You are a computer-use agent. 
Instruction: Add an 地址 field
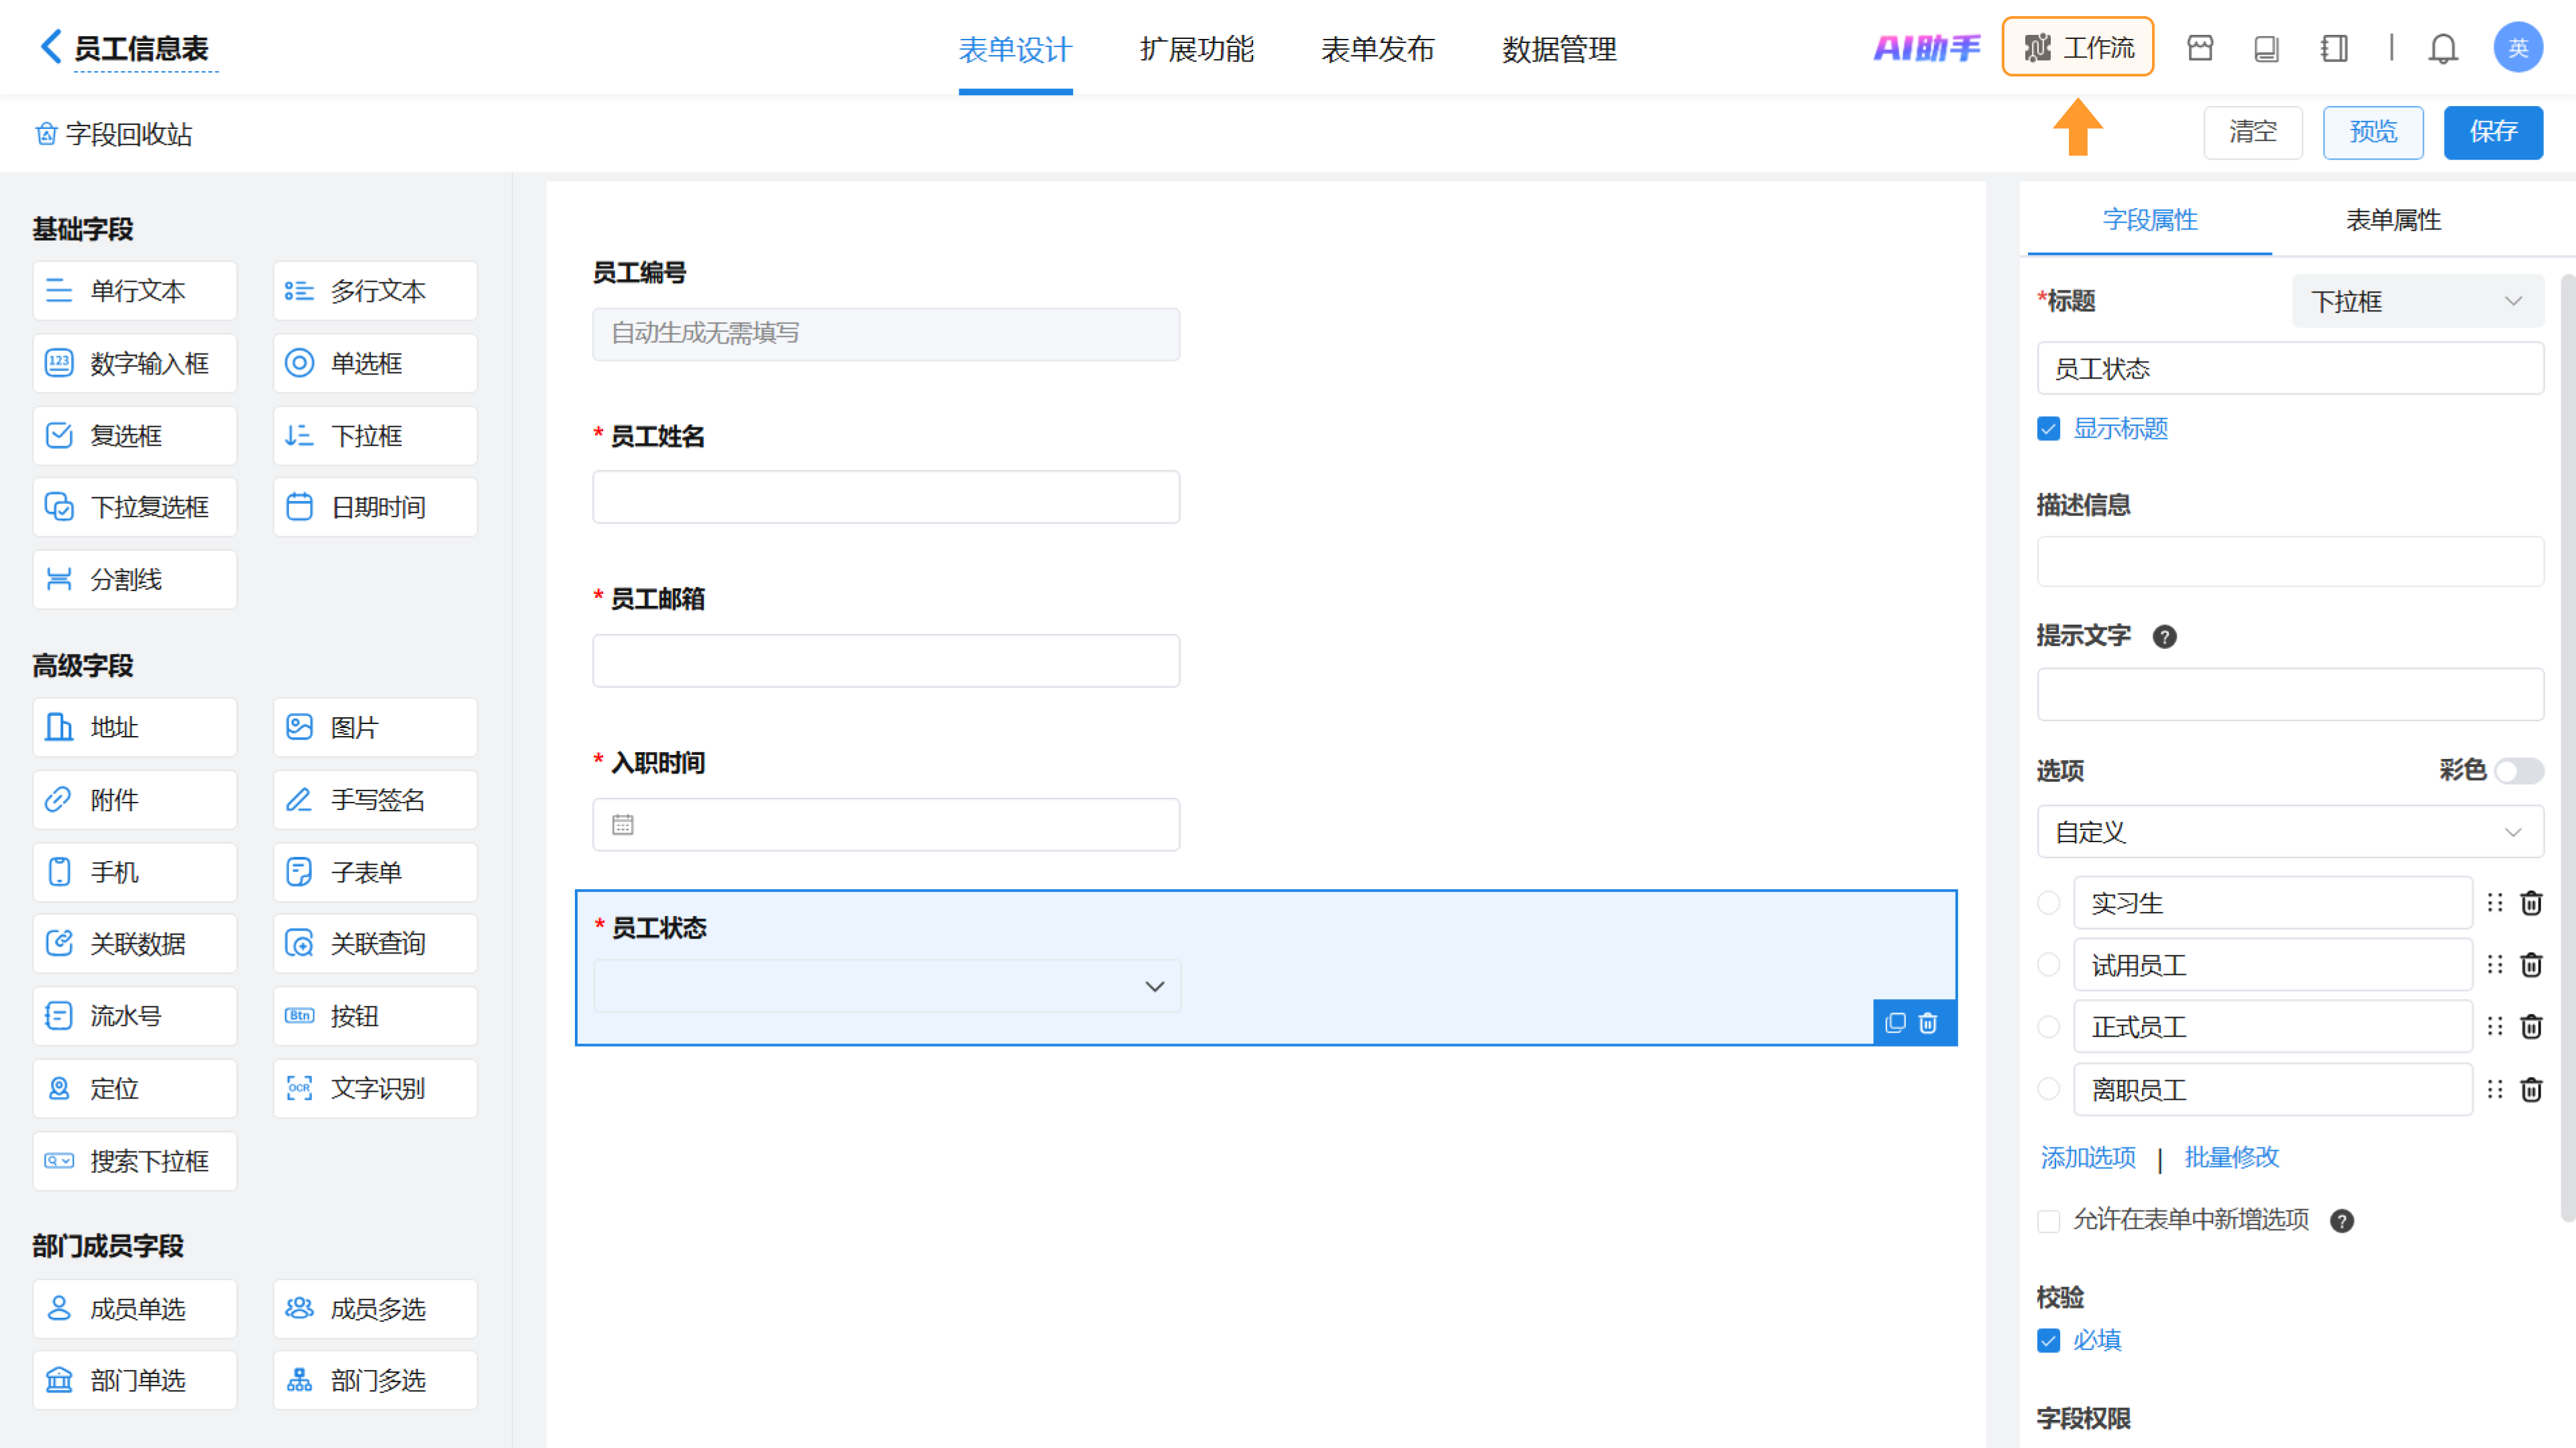[x=135, y=727]
